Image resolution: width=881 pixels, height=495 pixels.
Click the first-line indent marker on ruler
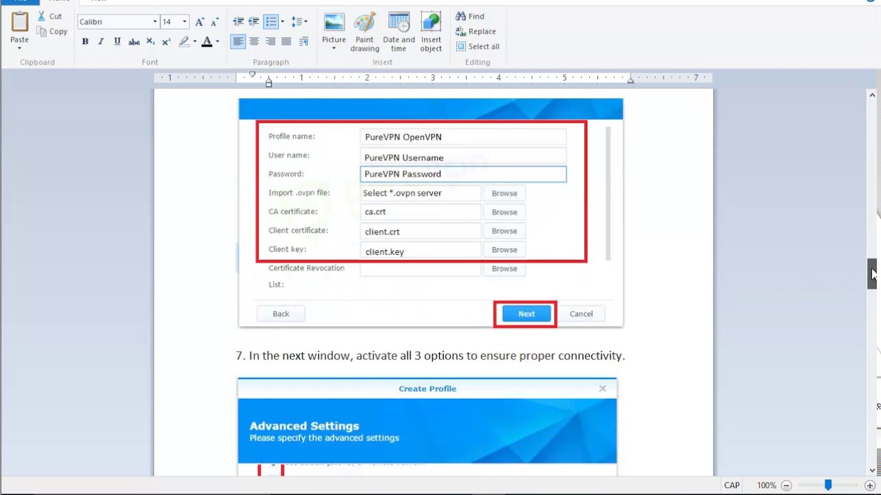coord(253,74)
